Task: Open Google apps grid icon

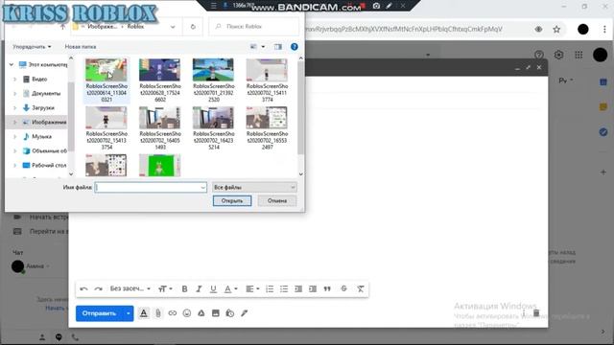Action: pyautogui.click(x=579, y=55)
